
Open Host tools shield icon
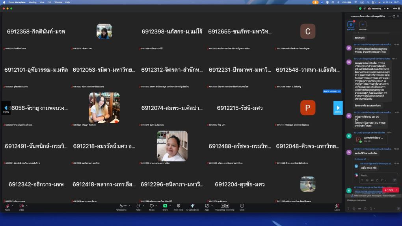pos(178,206)
